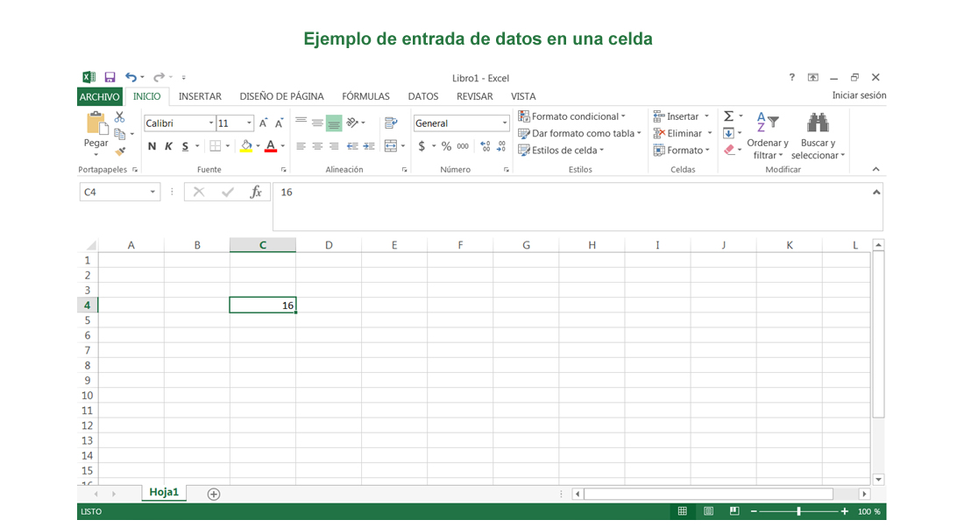Expand Formato condicional menu
The image size is (964, 527).
(571, 116)
